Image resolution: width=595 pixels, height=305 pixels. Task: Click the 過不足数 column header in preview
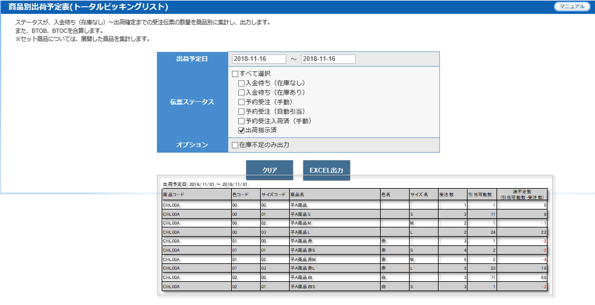point(522,194)
